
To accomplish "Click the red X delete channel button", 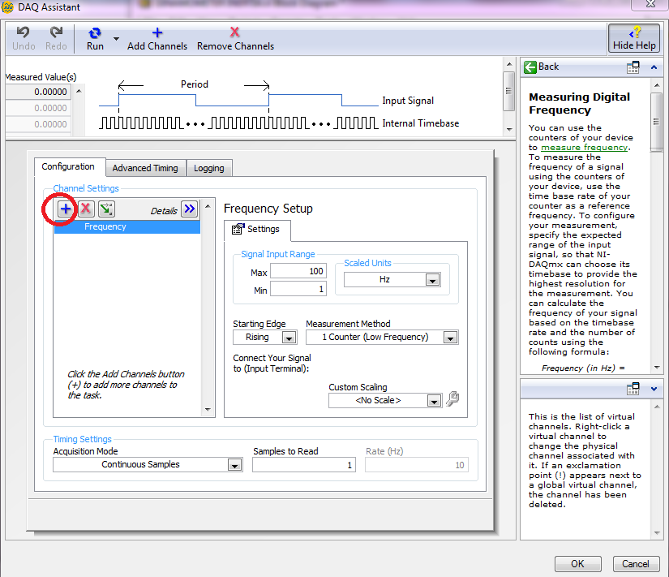I will (x=86, y=209).
